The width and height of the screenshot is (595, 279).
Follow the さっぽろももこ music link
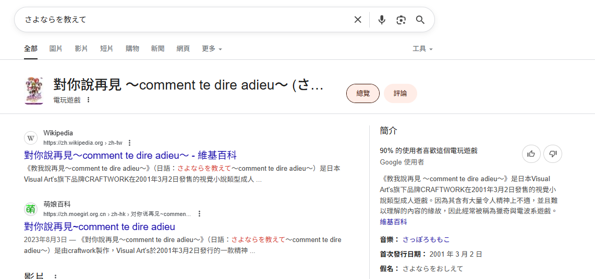[x=426, y=239]
